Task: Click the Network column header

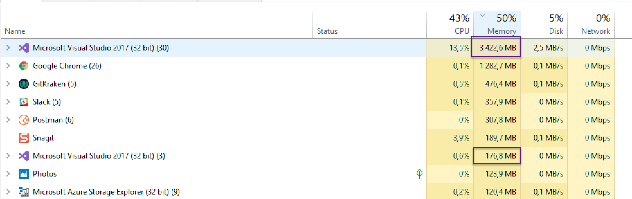Action: (595, 31)
